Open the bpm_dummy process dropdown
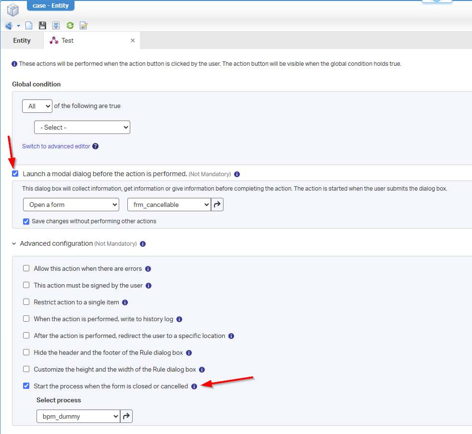 (x=78, y=416)
